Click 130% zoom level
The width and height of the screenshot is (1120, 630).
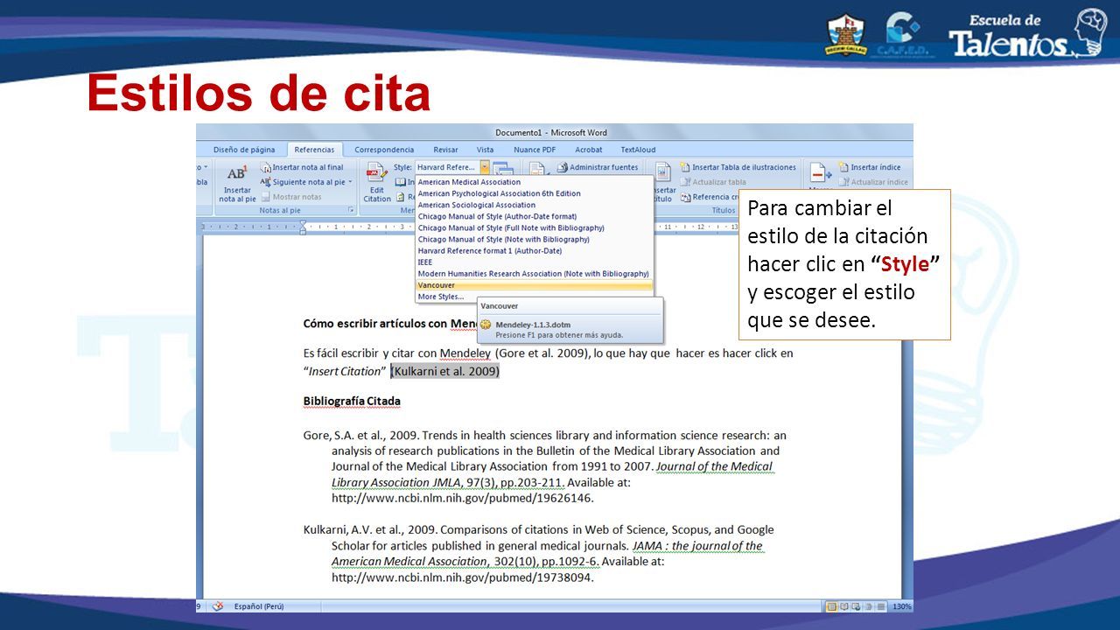click(901, 605)
